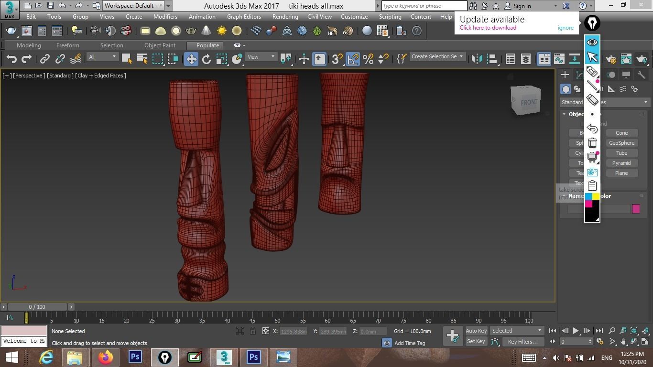
Task: Activate the Select and Rotate tool
Action: [x=206, y=59]
